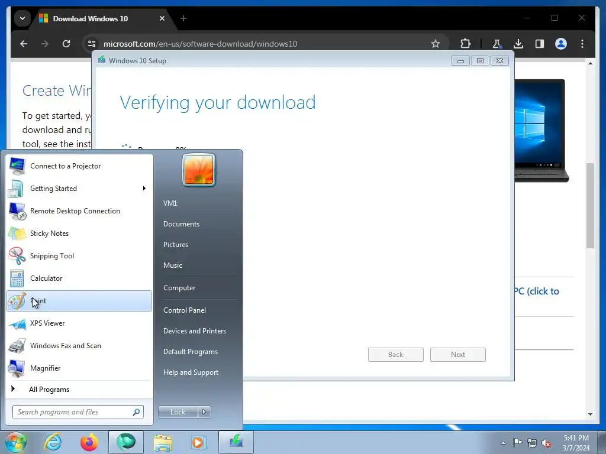Open Getting Started from Start menu

click(79, 189)
